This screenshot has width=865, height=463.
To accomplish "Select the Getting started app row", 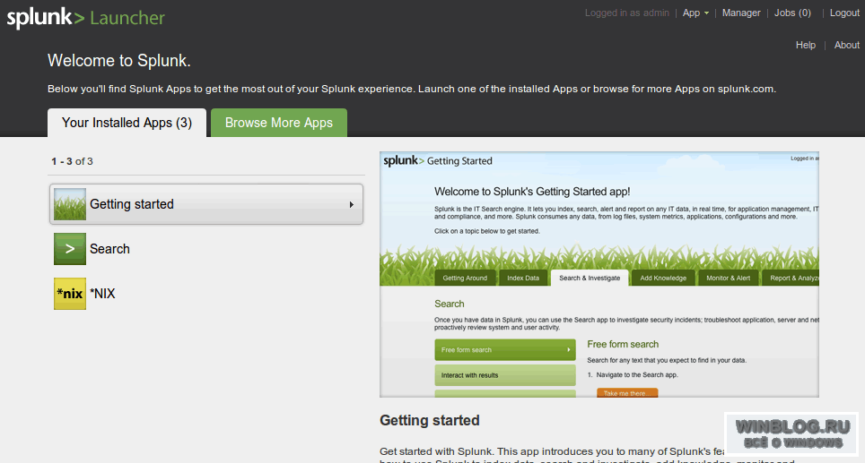I will [x=206, y=204].
